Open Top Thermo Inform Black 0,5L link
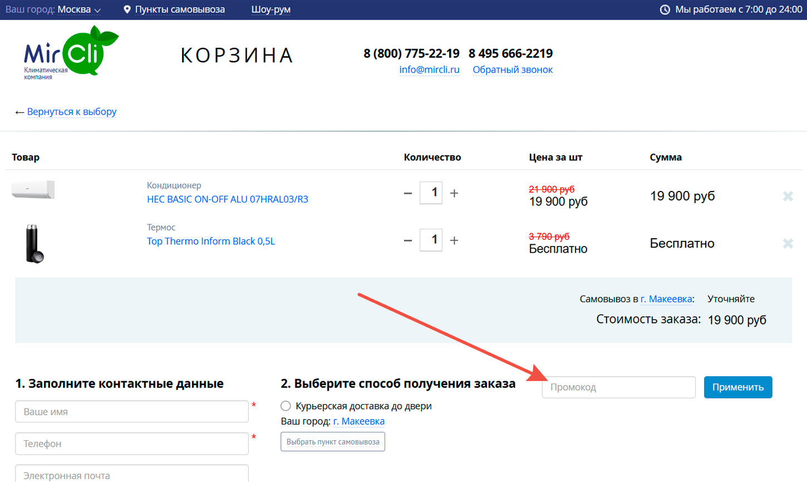 tap(211, 241)
